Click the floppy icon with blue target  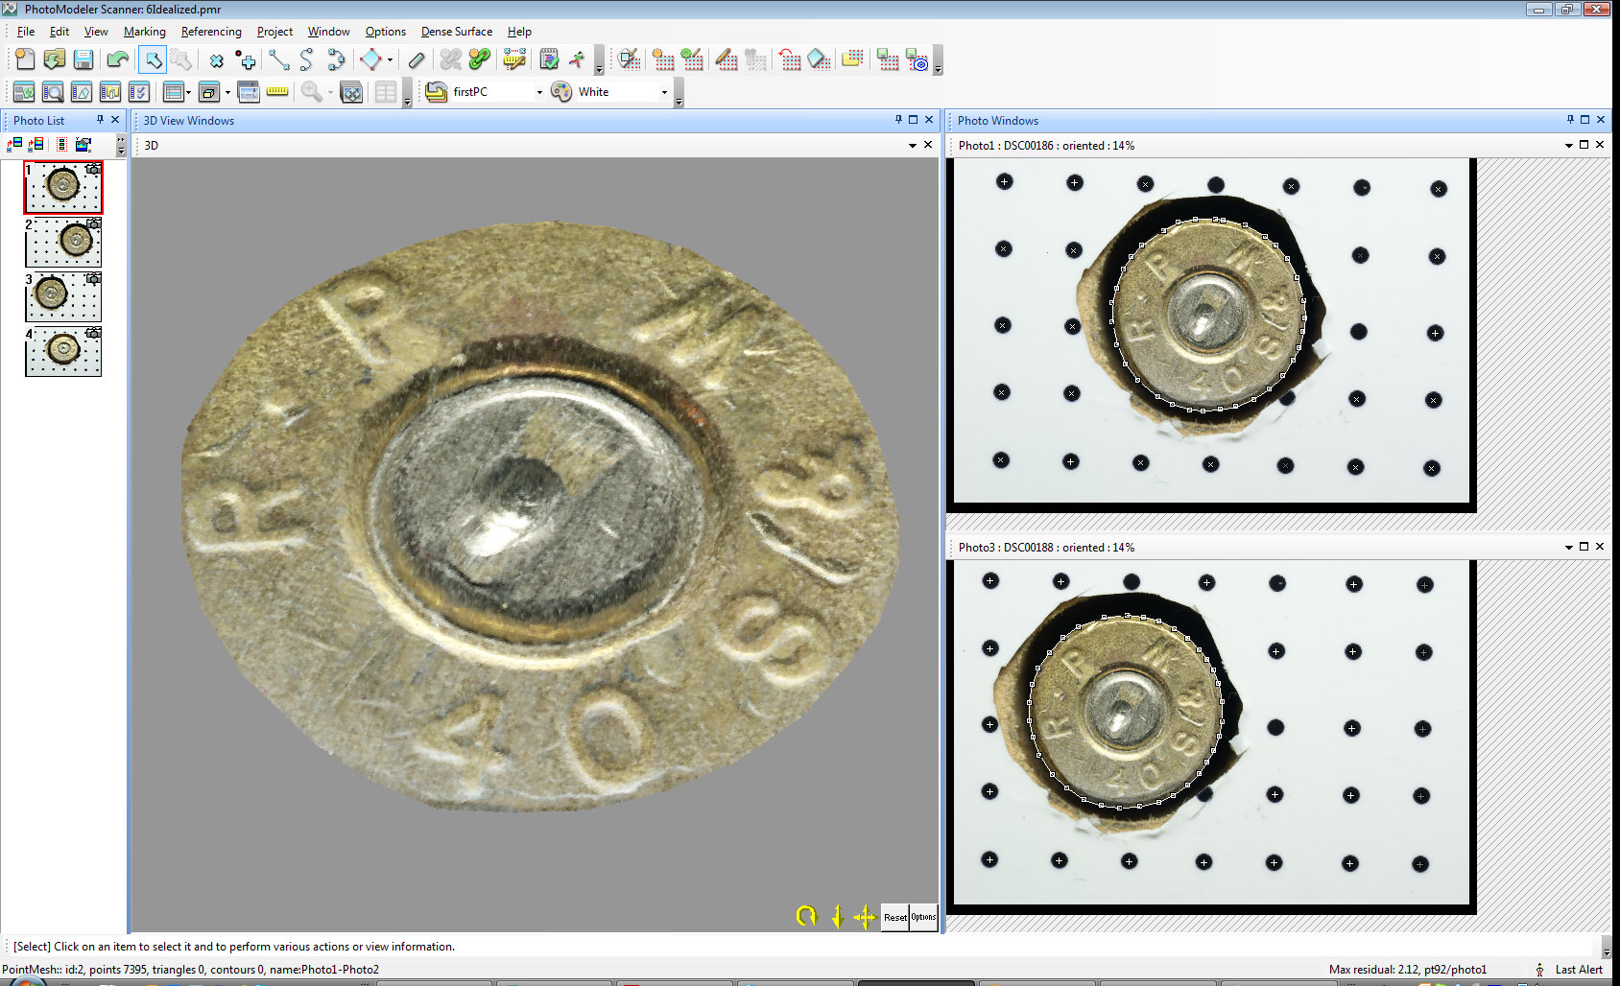point(917,60)
